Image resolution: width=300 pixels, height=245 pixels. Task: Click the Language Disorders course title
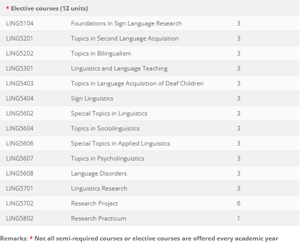[99, 173]
